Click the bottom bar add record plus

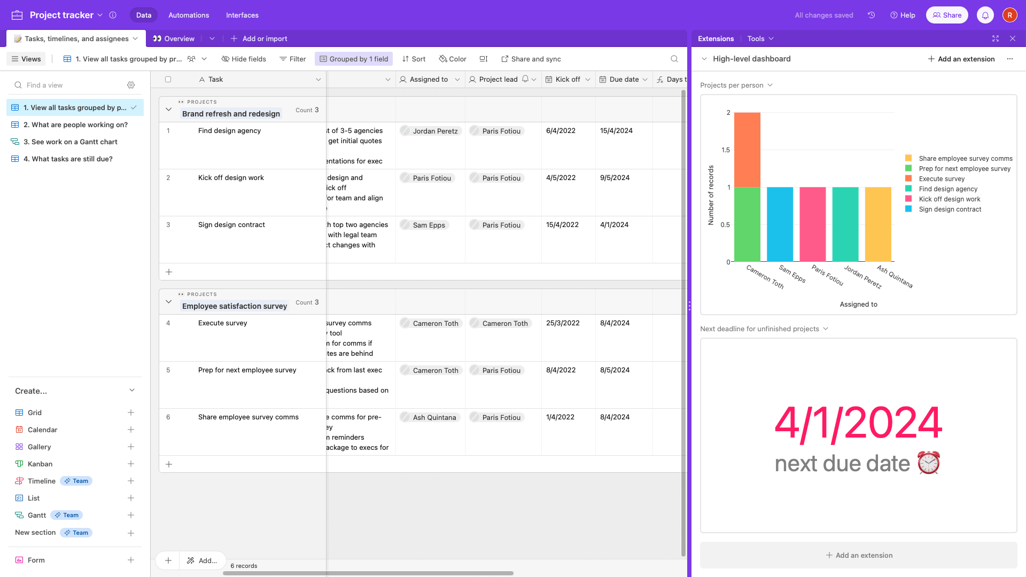click(168, 560)
